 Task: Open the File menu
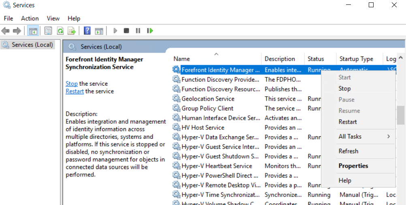click(x=8, y=18)
